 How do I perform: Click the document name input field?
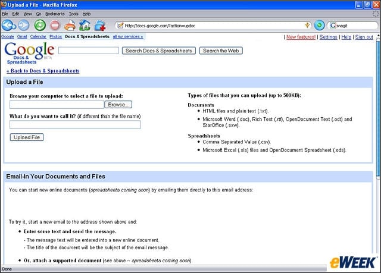[x=75, y=124]
